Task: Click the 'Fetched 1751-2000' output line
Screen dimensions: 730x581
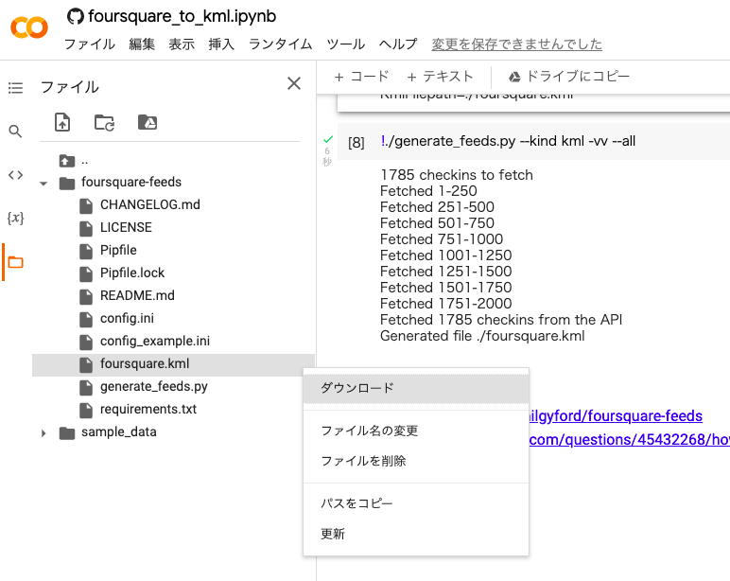Action: coord(446,304)
